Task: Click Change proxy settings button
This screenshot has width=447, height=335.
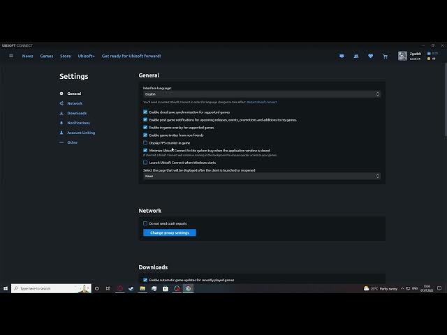Action: click(170, 232)
